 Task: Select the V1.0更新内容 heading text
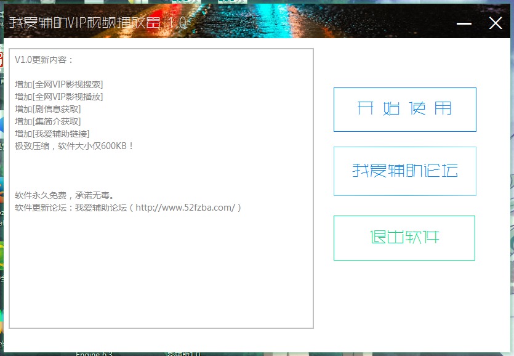click(x=44, y=60)
